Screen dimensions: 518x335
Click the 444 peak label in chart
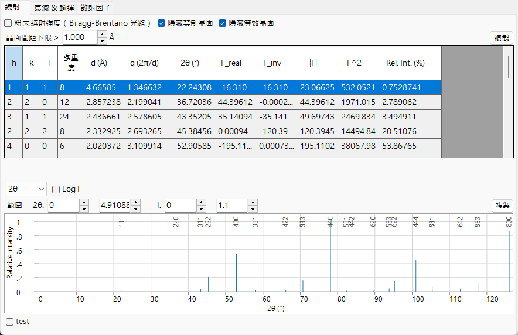[x=415, y=222]
